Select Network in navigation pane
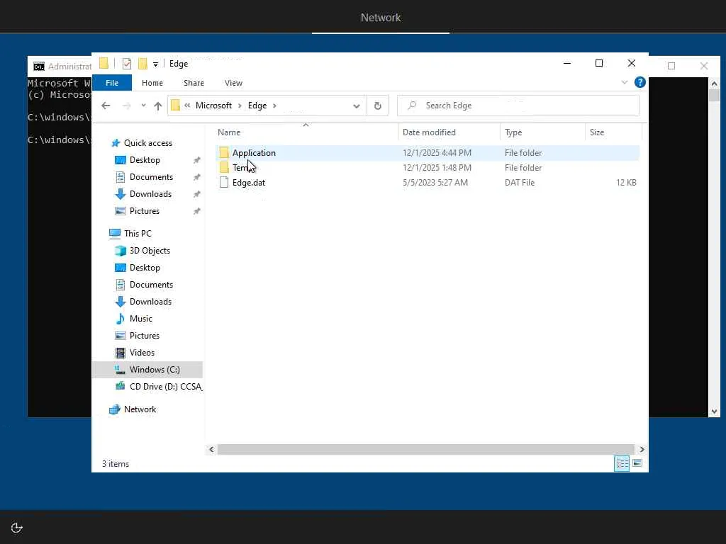 coord(140,409)
